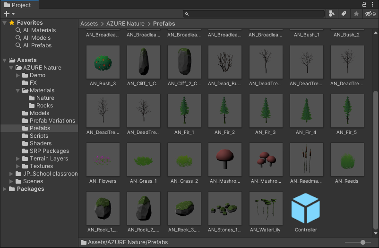The height and width of the screenshot is (248, 379).
Task: Click the AN_Bush_1 label in top row
Action: pyautogui.click(x=307, y=35)
